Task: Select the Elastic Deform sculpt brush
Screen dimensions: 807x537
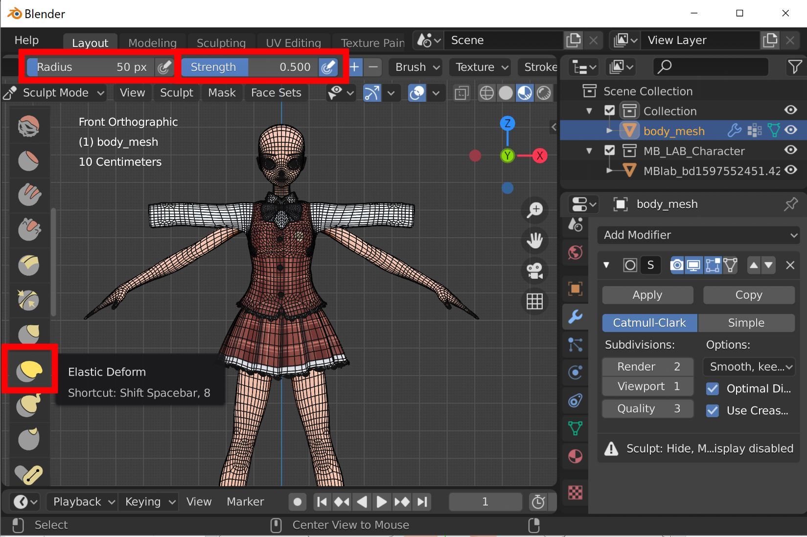Action: (29, 370)
